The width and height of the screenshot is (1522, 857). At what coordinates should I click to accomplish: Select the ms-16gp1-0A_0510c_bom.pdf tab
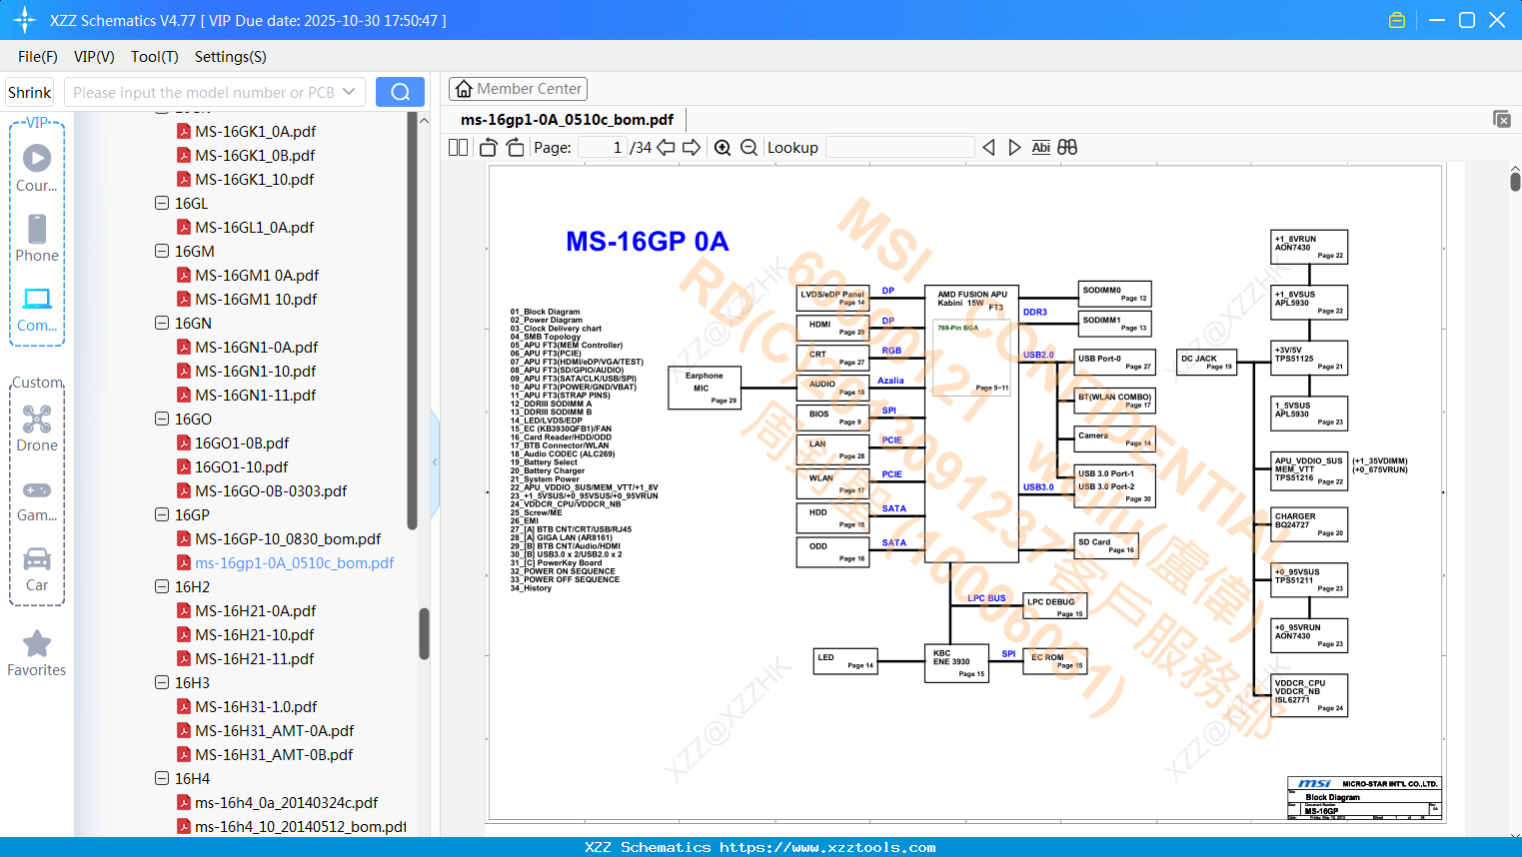click(567, 120)
